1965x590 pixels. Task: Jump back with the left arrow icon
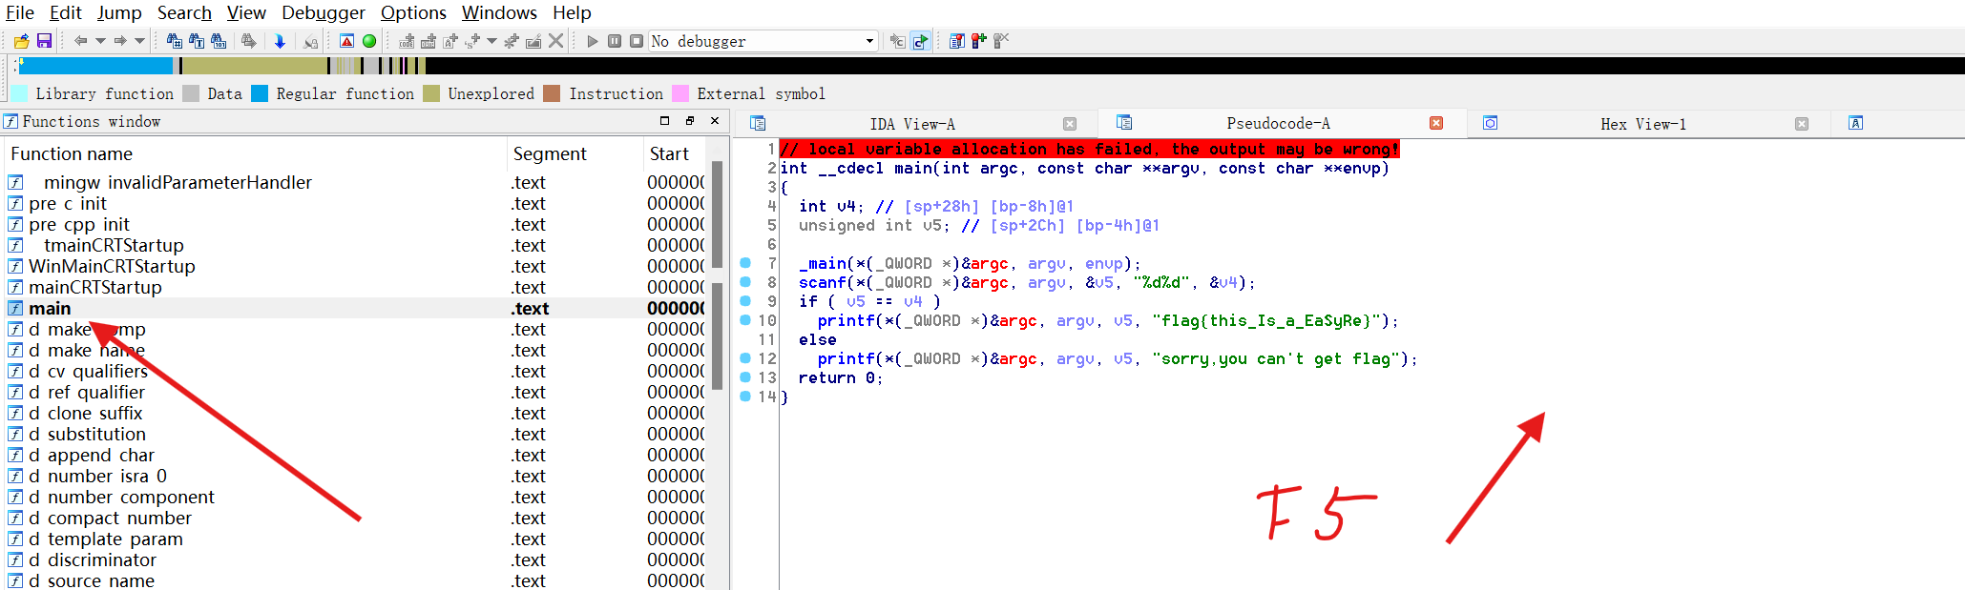click(80, 41)
